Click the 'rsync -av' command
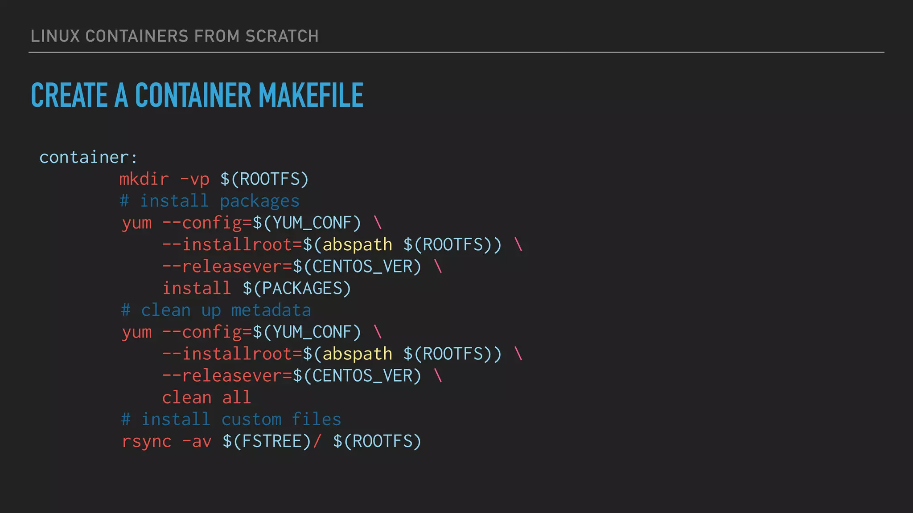 (166, 441)
